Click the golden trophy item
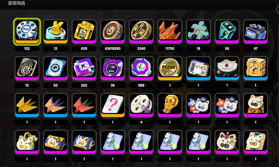 (170, 105)
